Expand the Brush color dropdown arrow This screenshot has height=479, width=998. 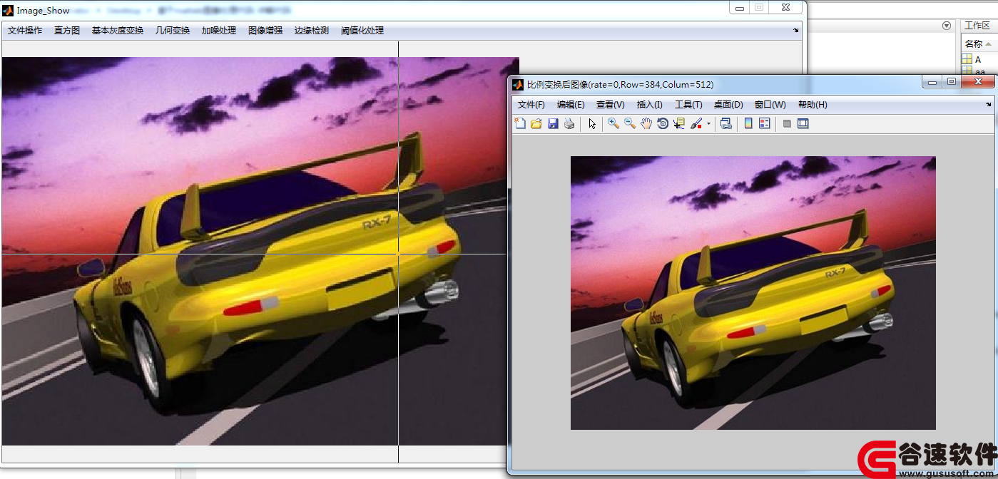(x=708, y=123)
